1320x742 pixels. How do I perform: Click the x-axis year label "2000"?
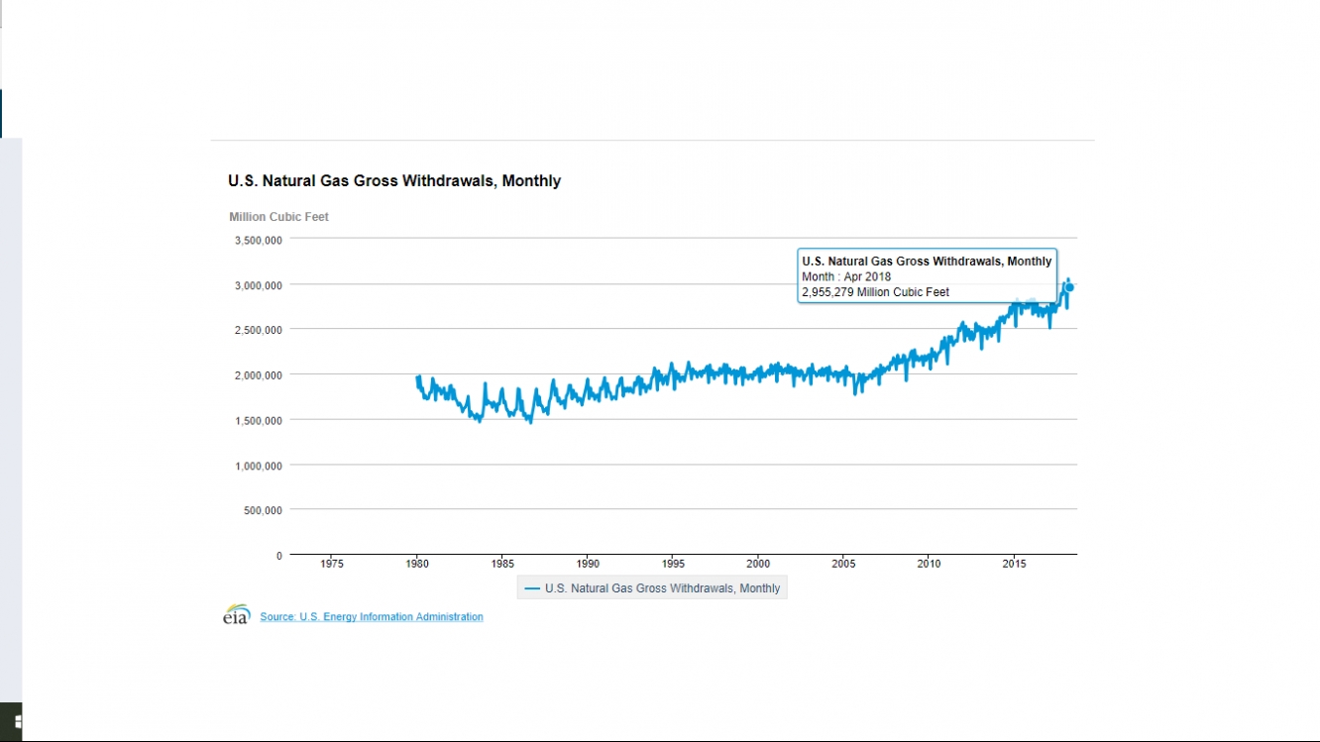coord(758,564)
